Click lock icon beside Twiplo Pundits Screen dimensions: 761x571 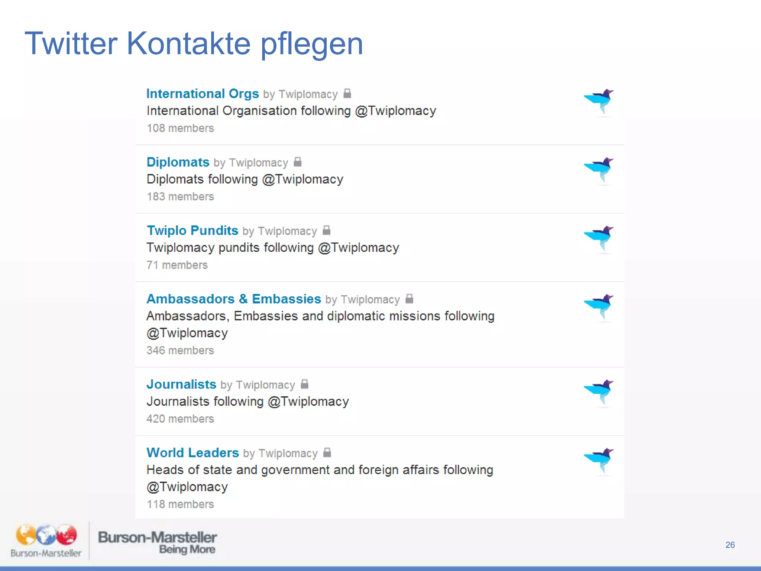pos(327,230)
